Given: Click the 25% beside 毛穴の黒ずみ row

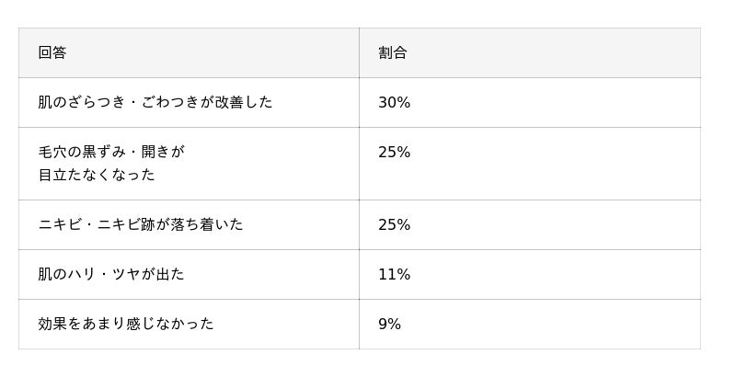Looking at the screenshot, I should pos(394,153).
